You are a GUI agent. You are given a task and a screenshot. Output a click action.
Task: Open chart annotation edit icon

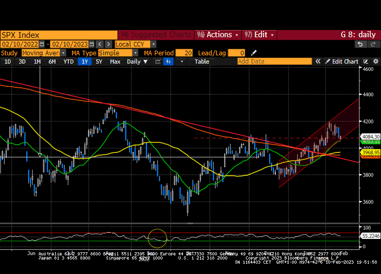365,62
